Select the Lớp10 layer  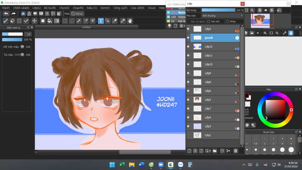pyautogui.click(x=215, y=64)
